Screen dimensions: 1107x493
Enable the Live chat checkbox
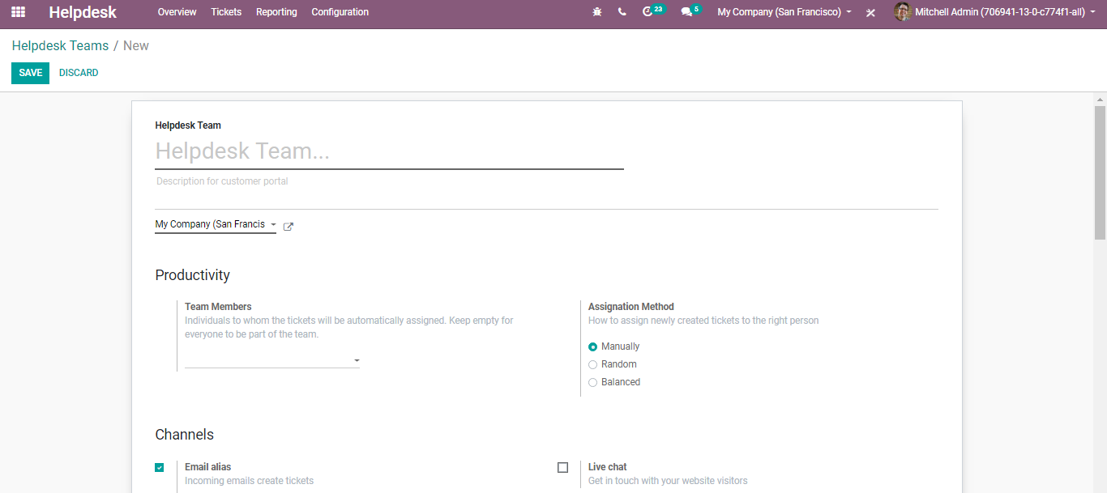pyautogui.click(x=563, y=467)
